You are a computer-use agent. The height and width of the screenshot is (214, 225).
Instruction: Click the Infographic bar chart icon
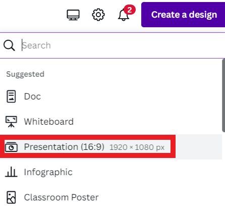pyautogui.click(x=11, y=172)
